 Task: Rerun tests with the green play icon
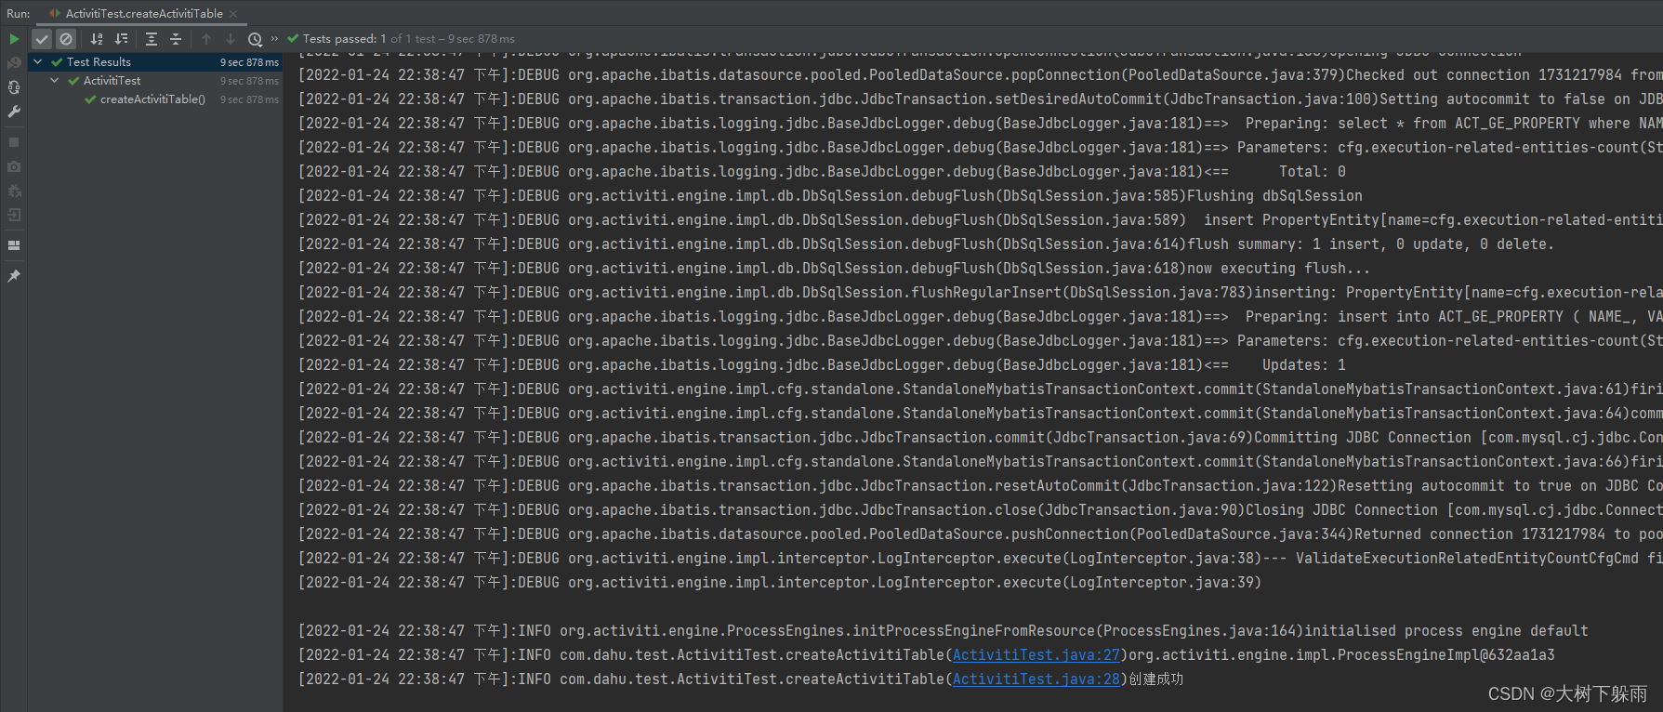(14, 39)
